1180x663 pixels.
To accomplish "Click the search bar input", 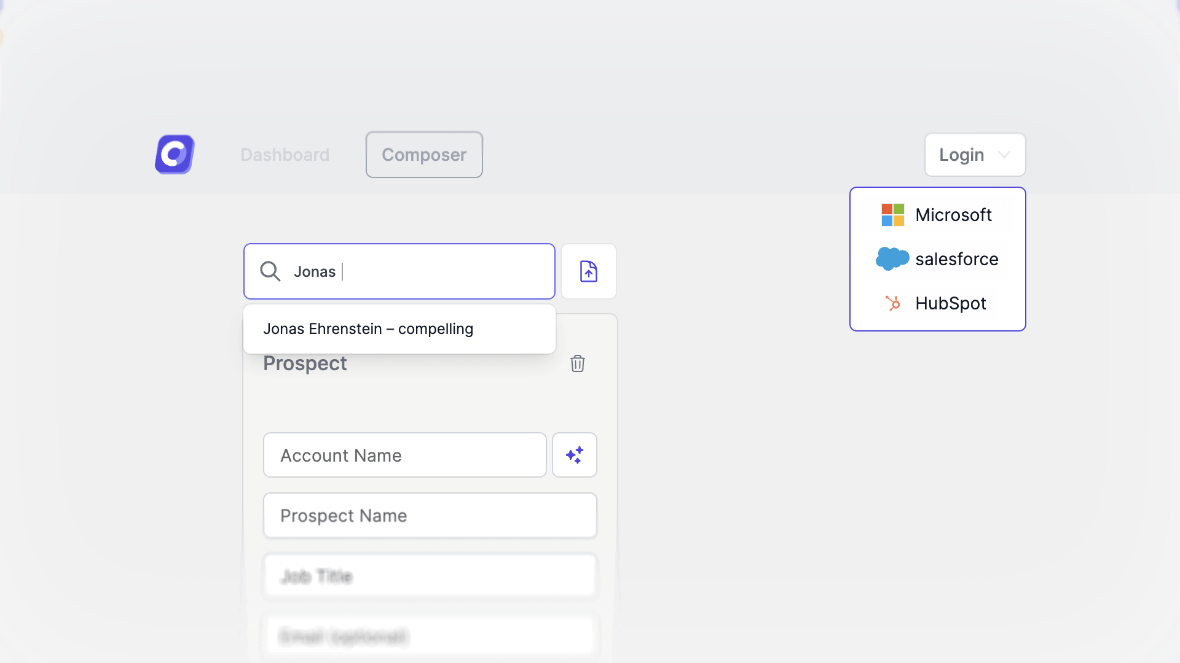I will 399,271.
